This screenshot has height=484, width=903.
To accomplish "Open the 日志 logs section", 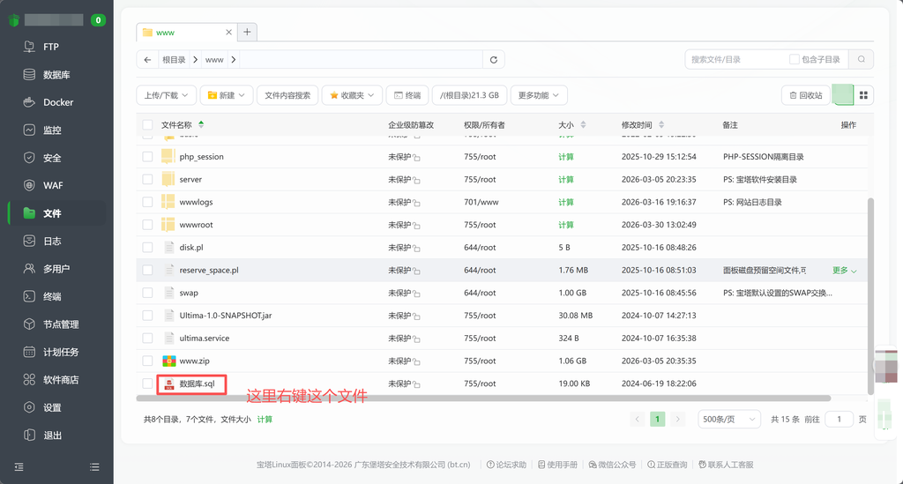I will tap(52, 242).
